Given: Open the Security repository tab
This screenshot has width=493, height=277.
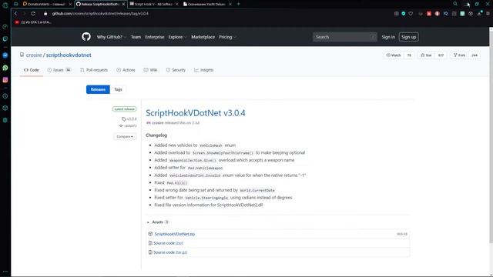Looking at the screenshot, I should 176,70.
